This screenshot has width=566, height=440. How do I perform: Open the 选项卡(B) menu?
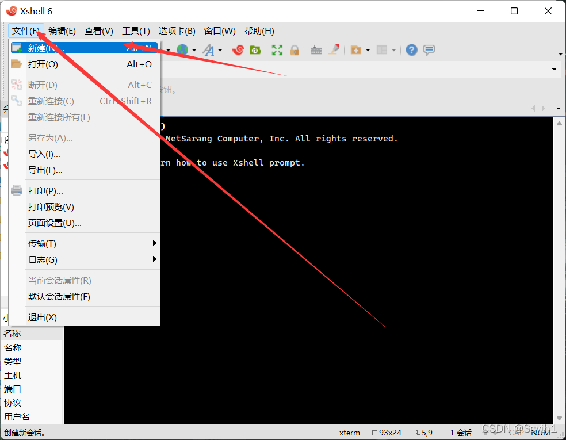(x=177, y=31)
